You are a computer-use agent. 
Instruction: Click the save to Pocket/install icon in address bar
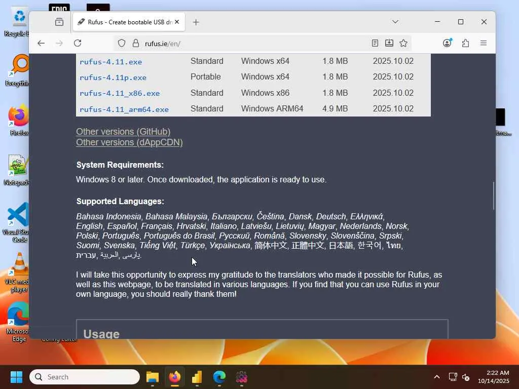tap(389, 43)
